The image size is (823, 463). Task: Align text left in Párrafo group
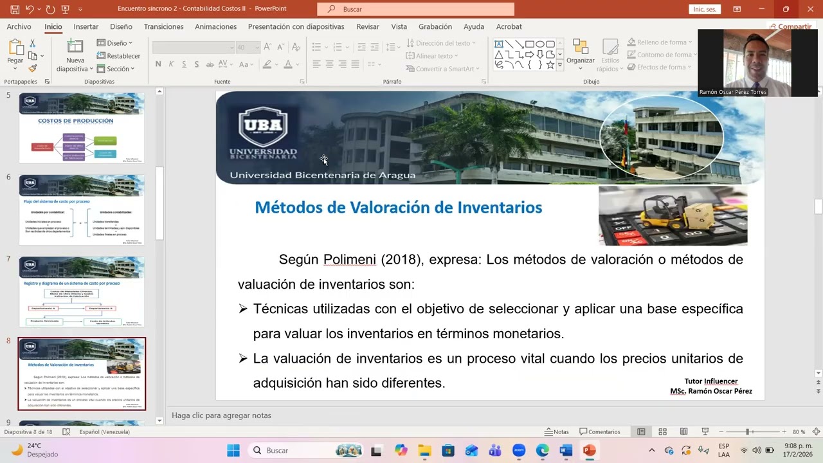(316, 64)
